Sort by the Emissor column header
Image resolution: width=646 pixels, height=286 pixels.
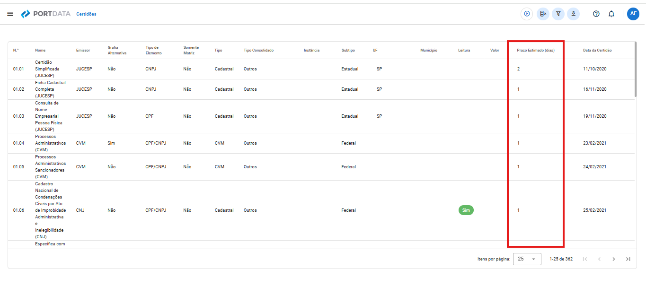coord(83,50)
